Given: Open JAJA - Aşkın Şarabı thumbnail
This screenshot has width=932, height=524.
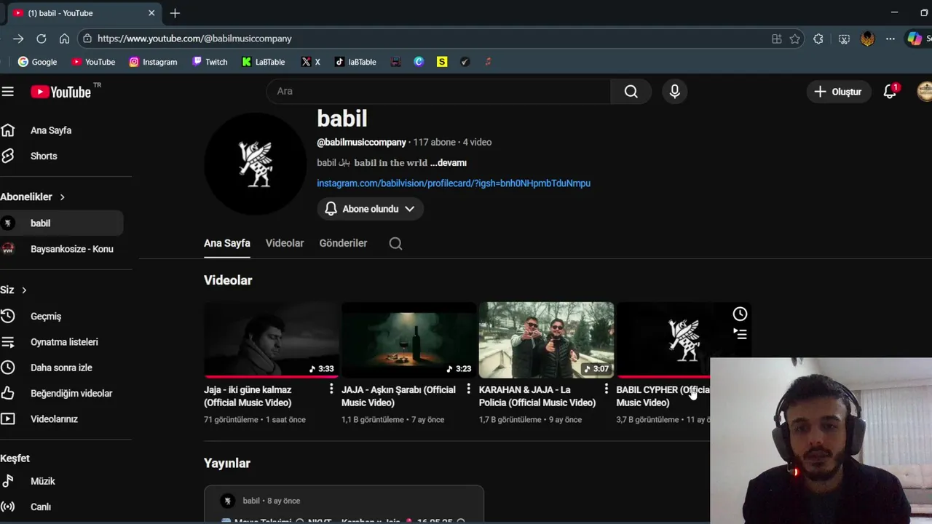Looking at the screenshot, I should [x=408, y=340].
